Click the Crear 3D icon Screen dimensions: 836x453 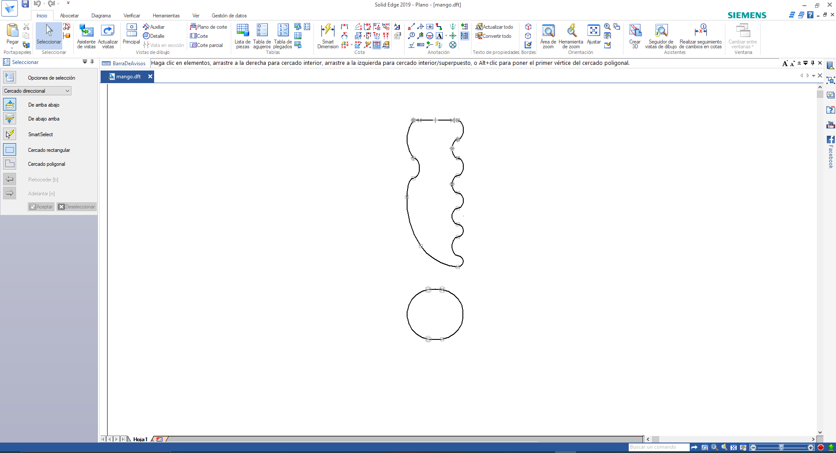point(635,37)
